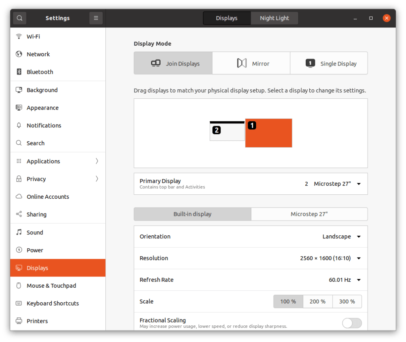
Task: Set scale to 200 %
Action: point(318,302)
